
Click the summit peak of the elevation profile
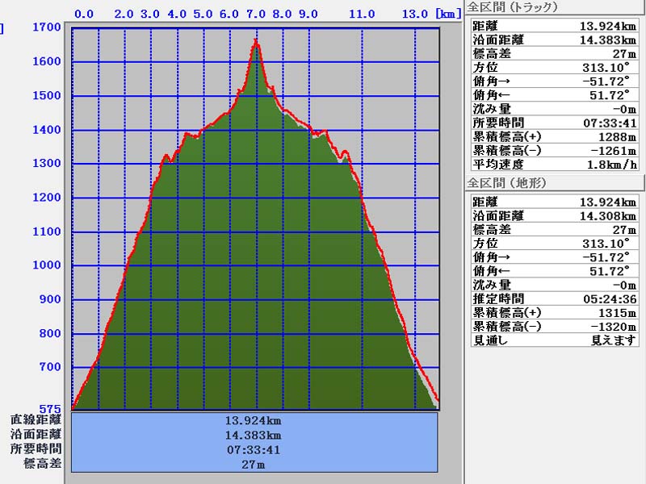(257, 41)
